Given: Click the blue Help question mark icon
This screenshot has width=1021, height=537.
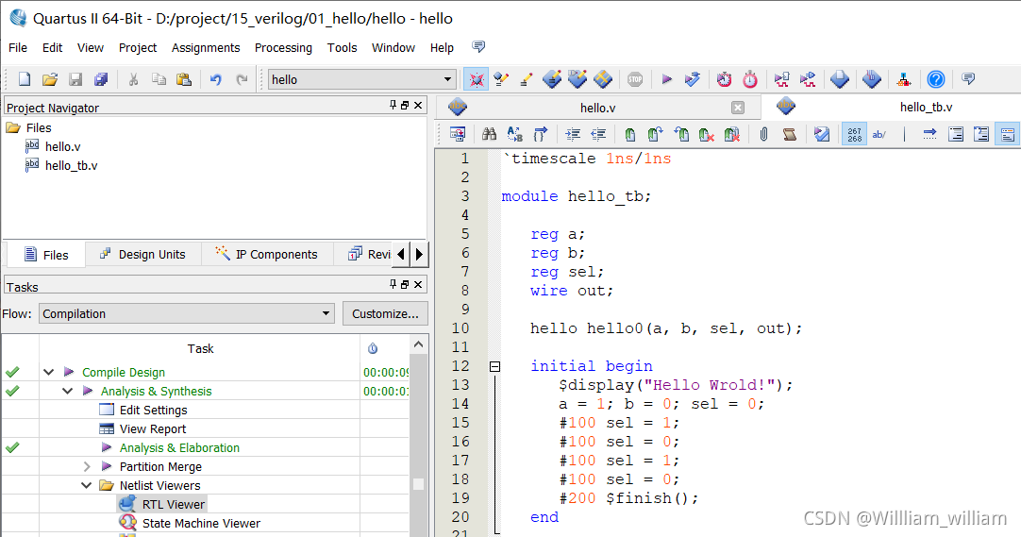Looking at the screenshot, I should (936, 79).
